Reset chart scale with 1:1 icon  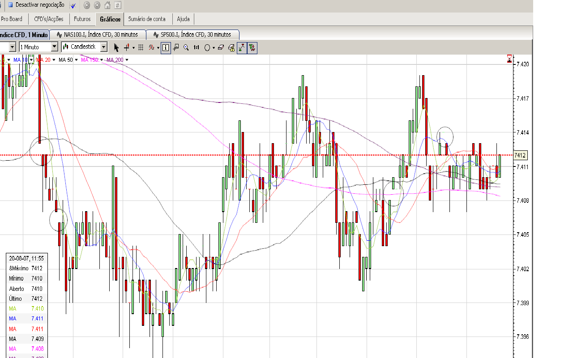tap(197, 47)
